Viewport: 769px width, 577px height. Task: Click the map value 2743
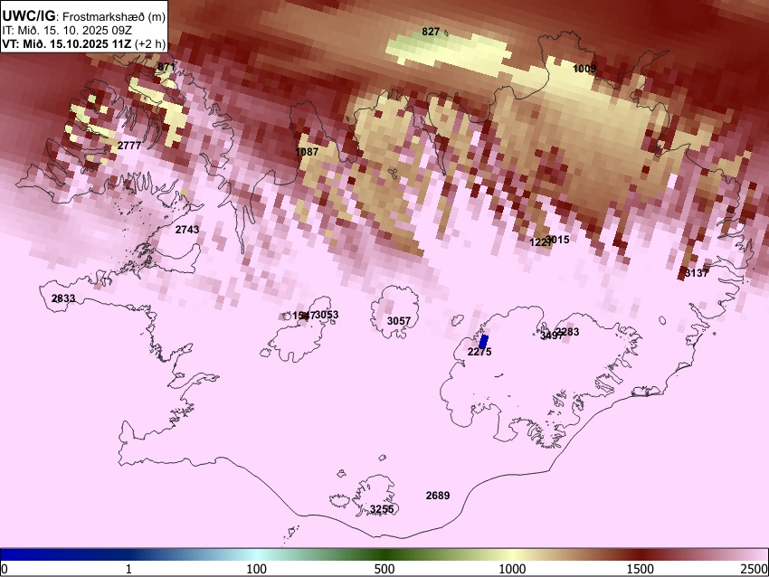[x=187, y=230]
